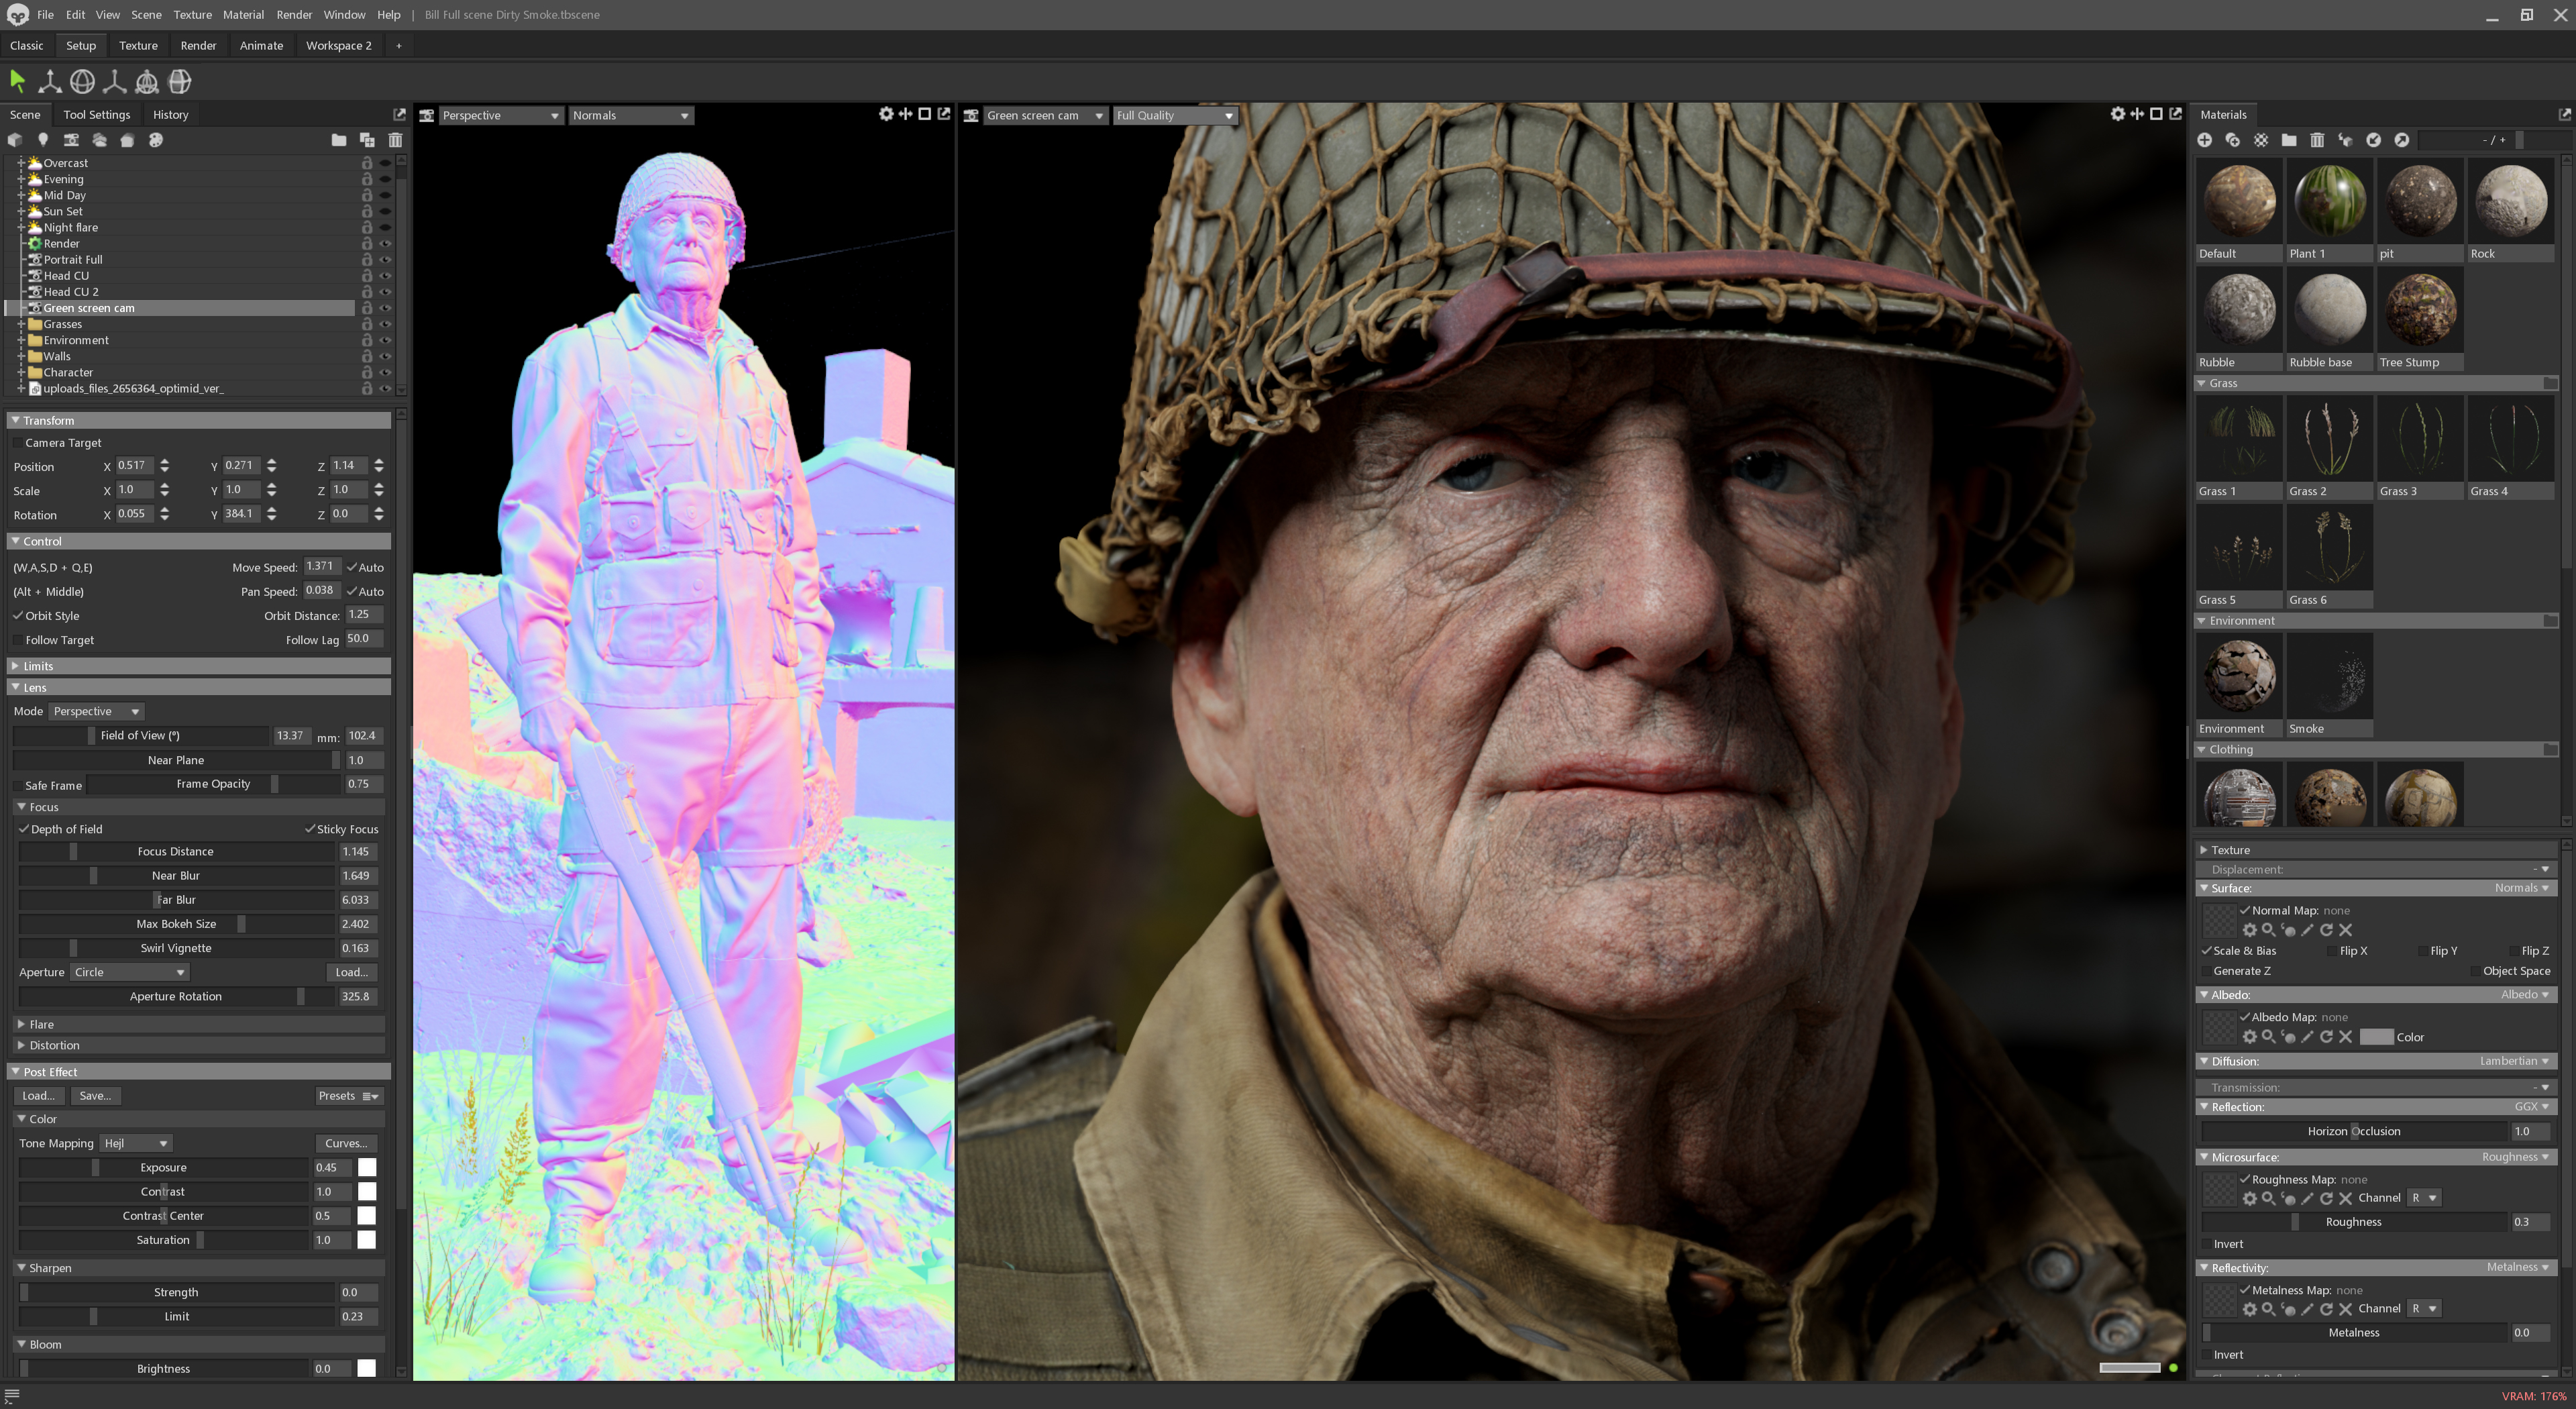
Task: Switch to the Tool Settings tab
Action: (96, 115)
